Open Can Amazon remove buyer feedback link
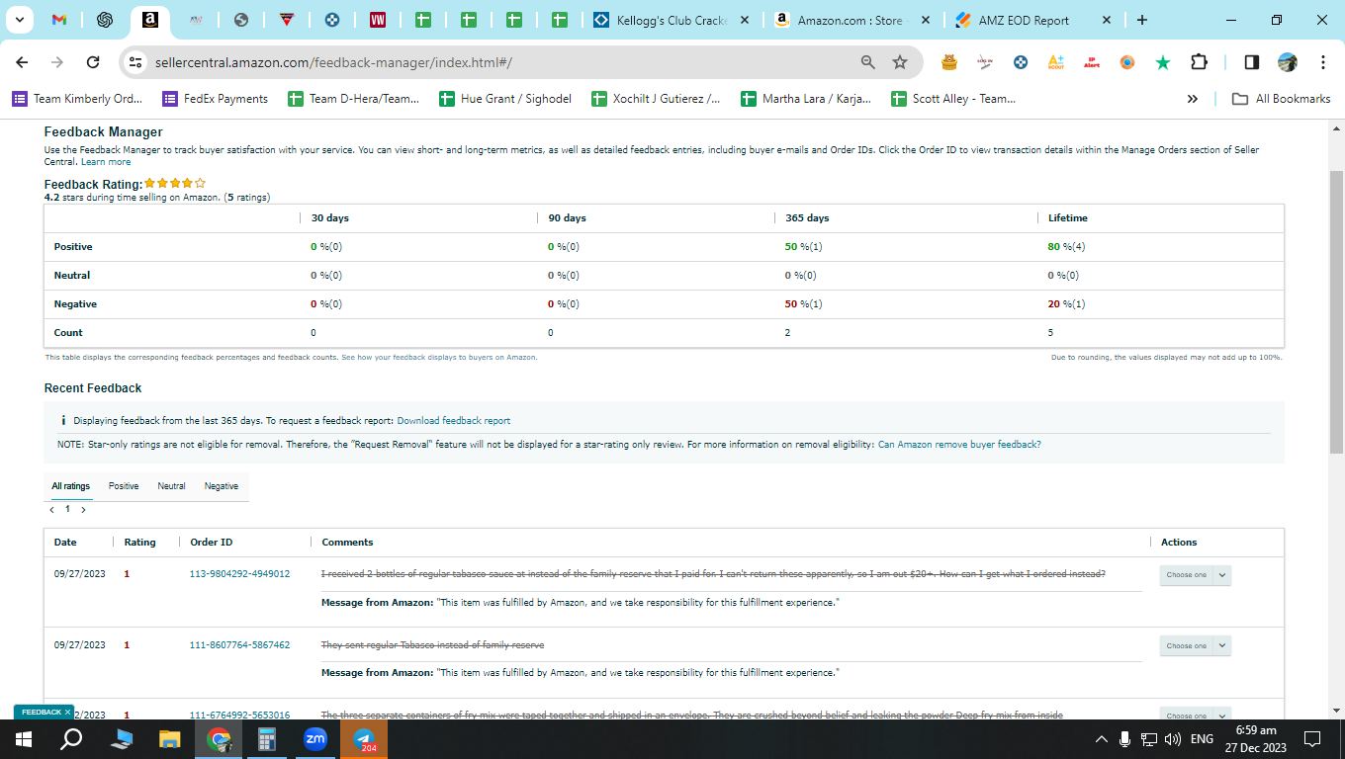The image size is (1345, 759). coord(959,445)
